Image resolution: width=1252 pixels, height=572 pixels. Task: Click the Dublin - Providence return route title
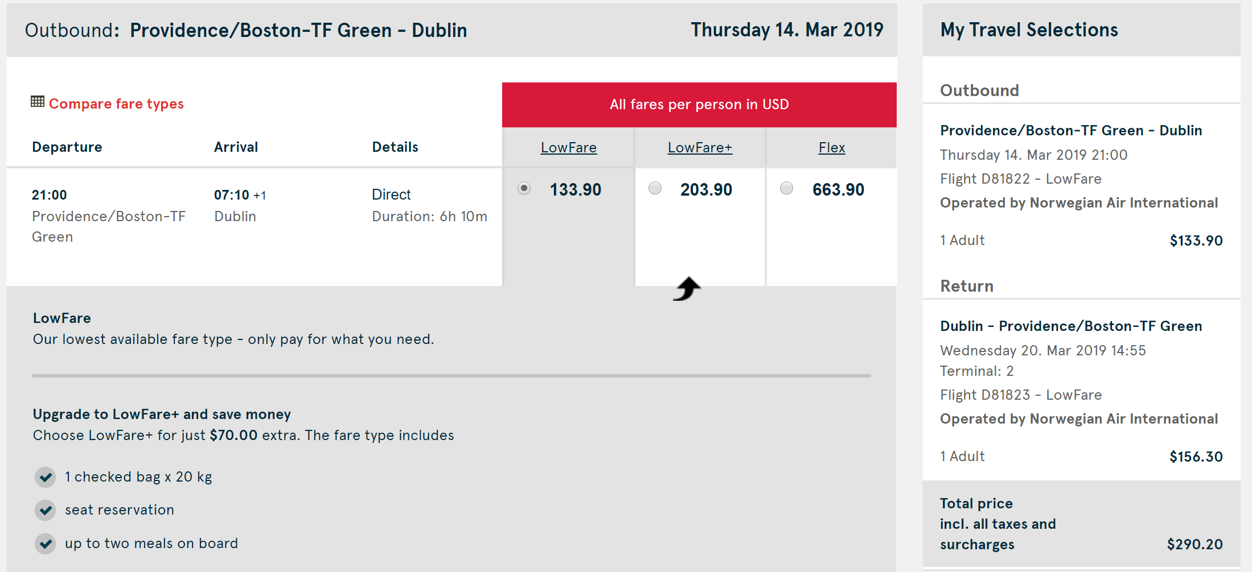click(1070, 326)
